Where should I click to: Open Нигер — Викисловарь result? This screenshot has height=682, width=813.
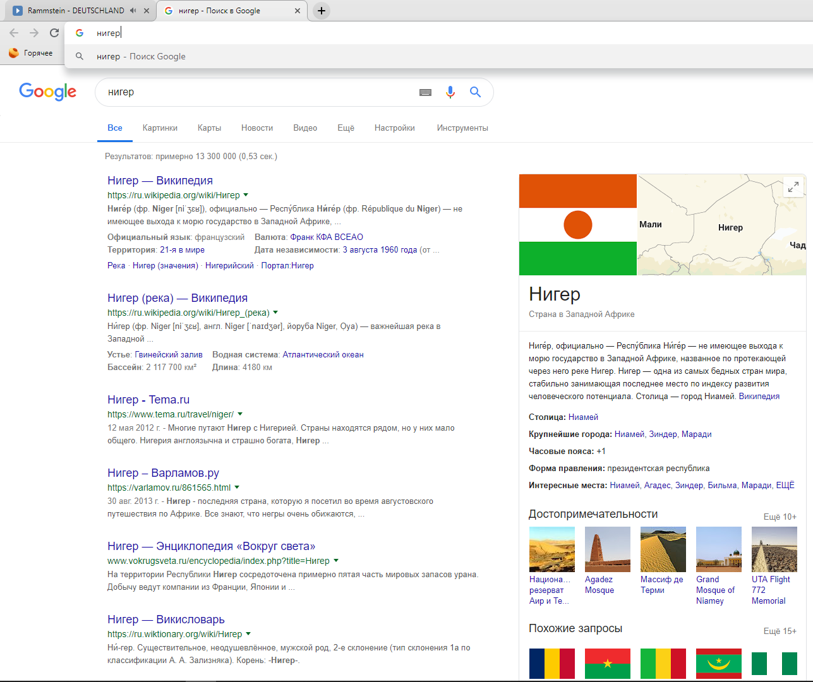[x=166, y=619]
